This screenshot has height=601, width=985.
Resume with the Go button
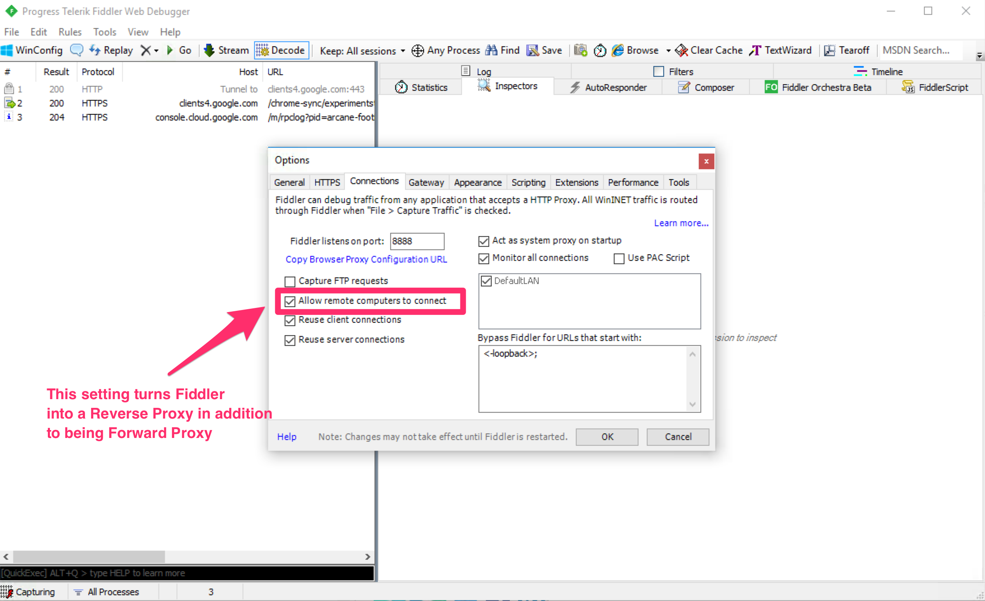coord(179,50)
